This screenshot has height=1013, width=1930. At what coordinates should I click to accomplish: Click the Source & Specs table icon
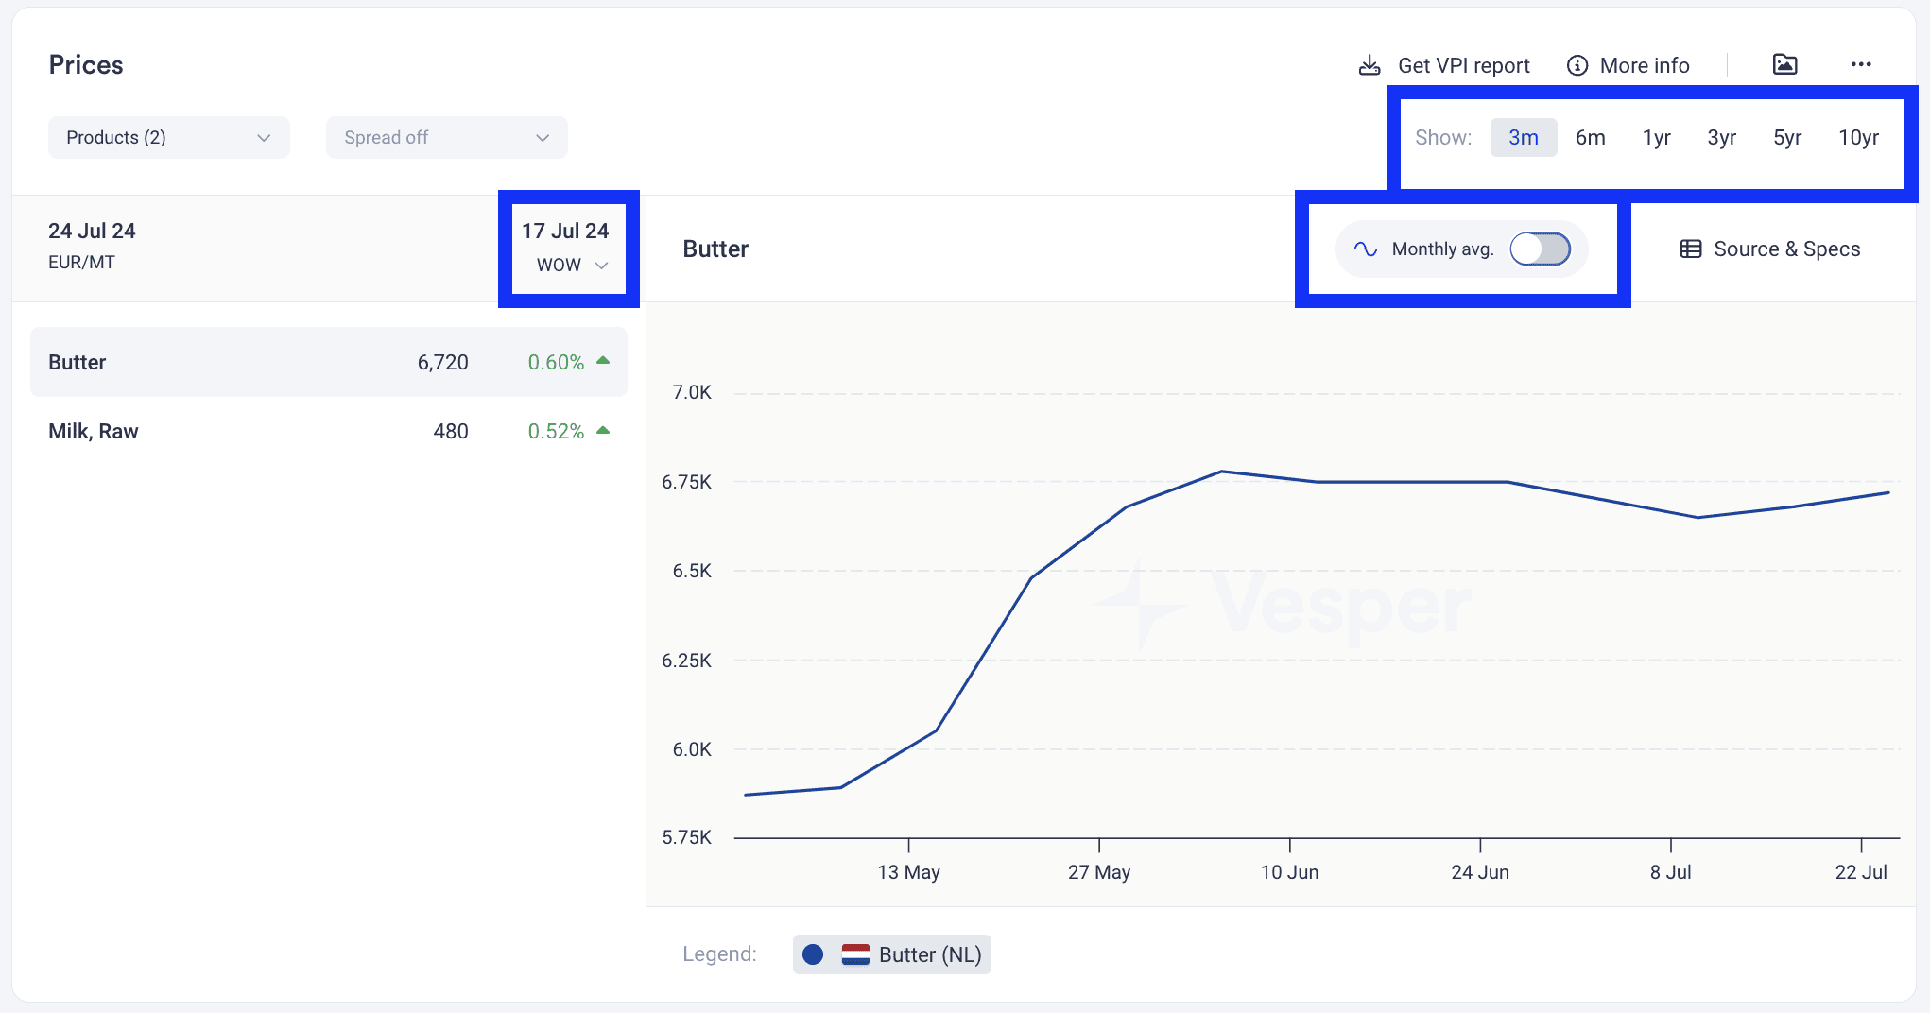(x=1691, y=249)
